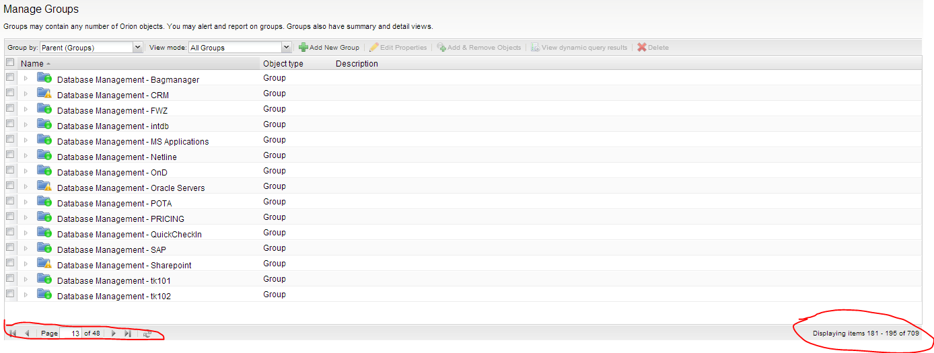Expand the CRM group row
Viewport: 934px width, 353px height.
(x=26, y=94)
